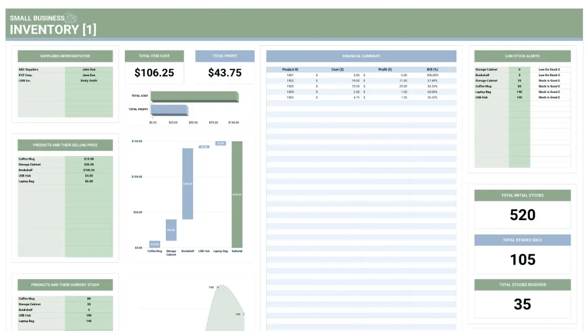Click the green Subtotal bar in waterfall chart
Image resolution: width=588 pixels, height=331 pixels.
pyautogui.click(x=237, y=194)
